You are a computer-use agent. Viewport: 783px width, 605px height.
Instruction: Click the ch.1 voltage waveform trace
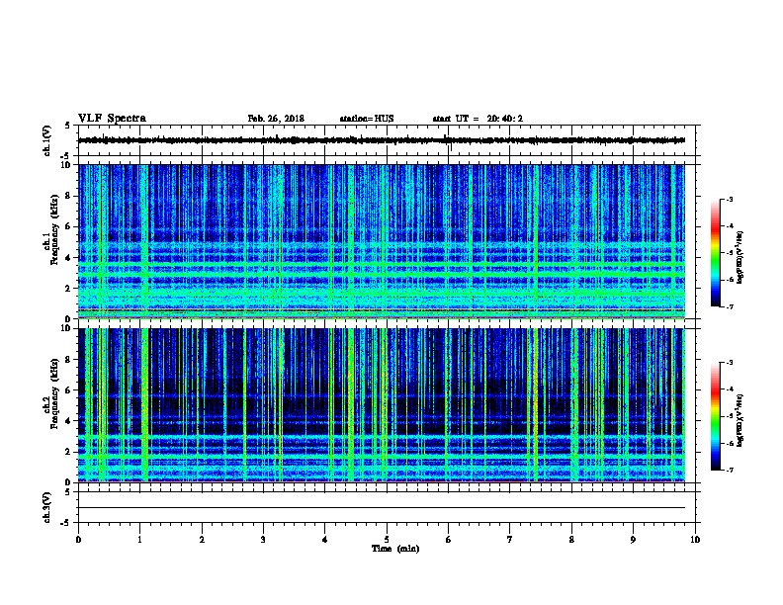382,140
